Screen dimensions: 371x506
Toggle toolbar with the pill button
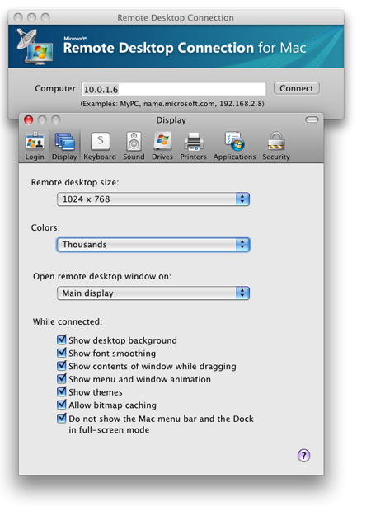click(312, 120)
